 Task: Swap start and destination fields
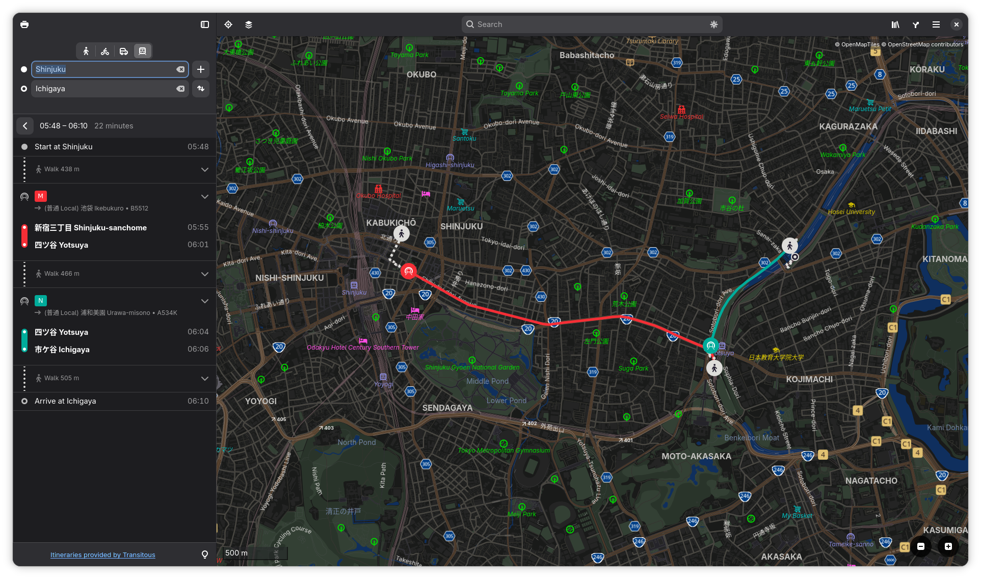pyautogui.click(x=201, y=89)
